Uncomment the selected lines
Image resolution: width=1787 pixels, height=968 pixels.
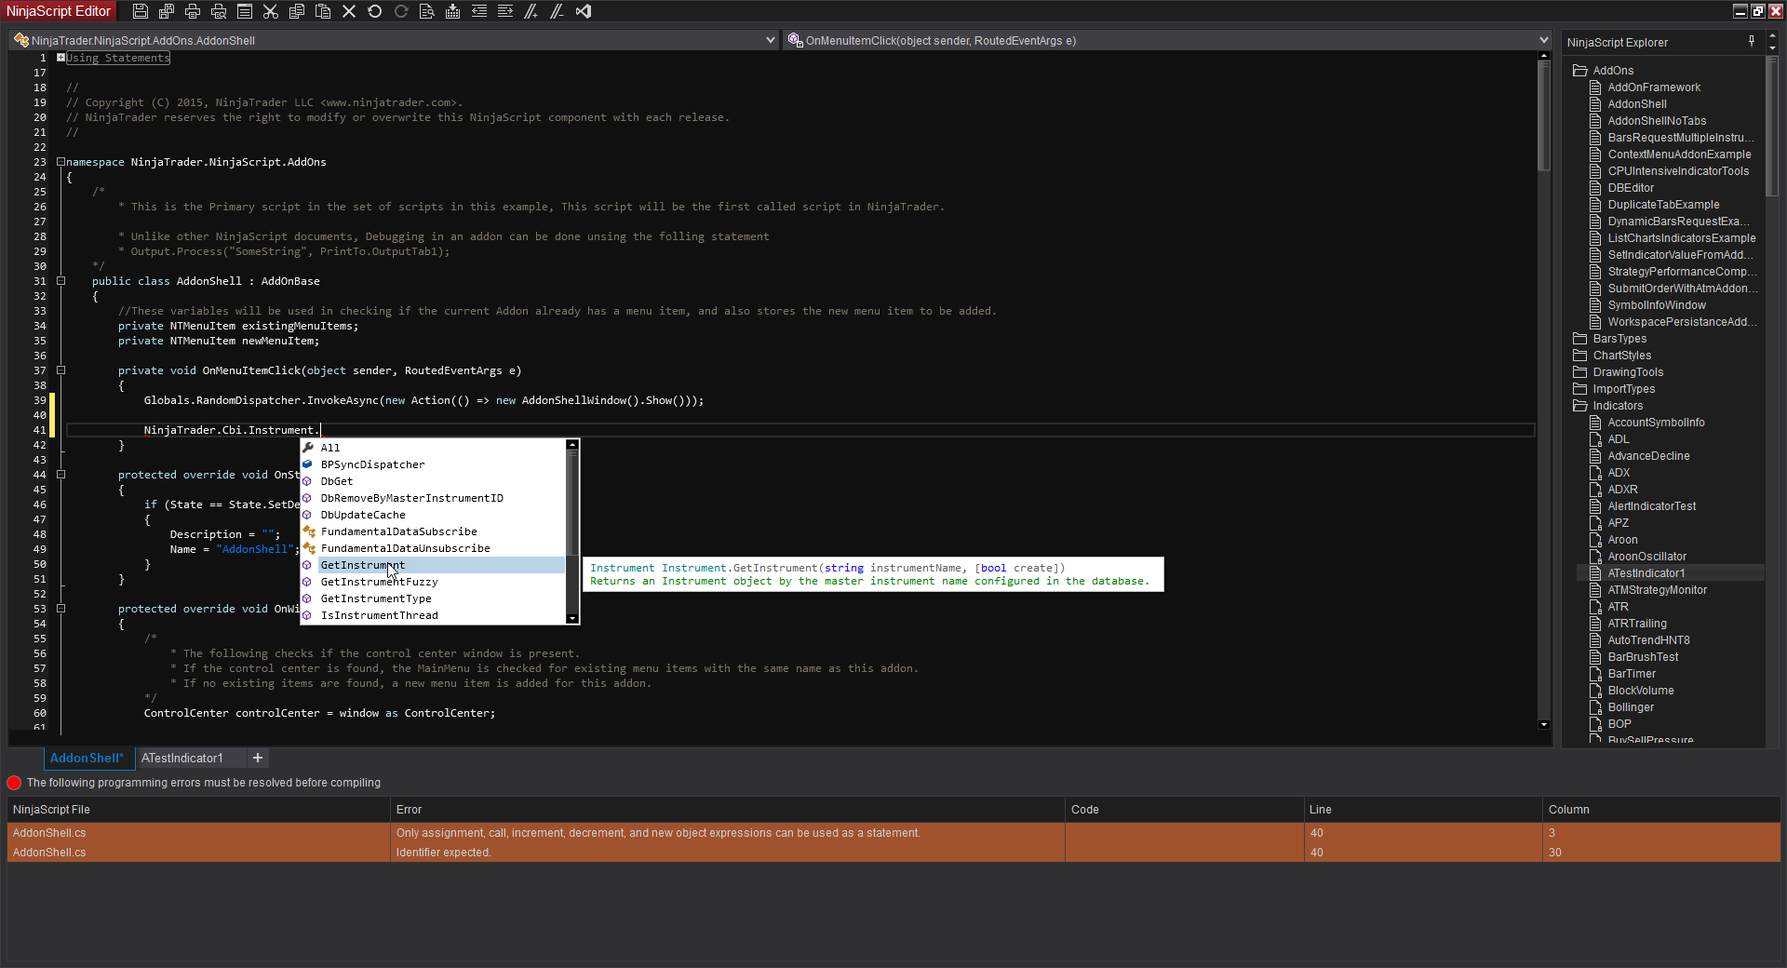pyautogui.click(x=558, y=11)
